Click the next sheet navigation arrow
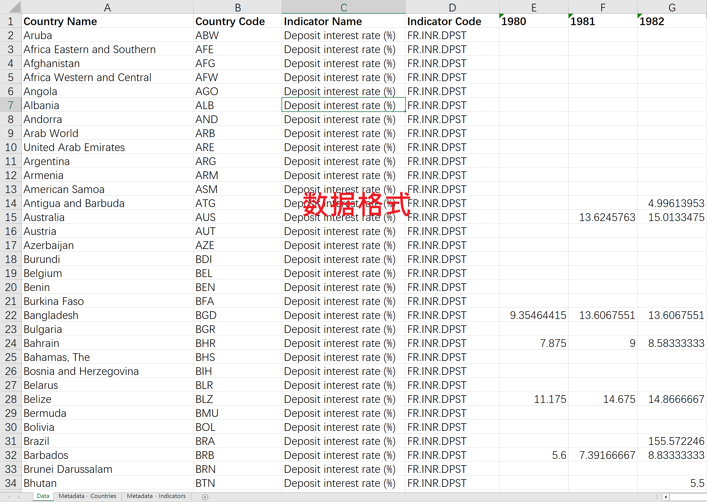Screen dimensions: 707x502 tap(19, 497)
